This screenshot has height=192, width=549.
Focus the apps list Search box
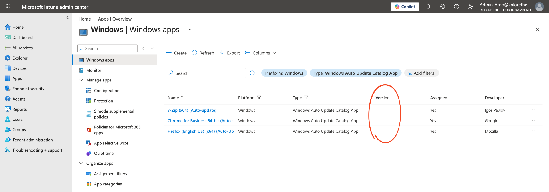click(x=205, y=73)
